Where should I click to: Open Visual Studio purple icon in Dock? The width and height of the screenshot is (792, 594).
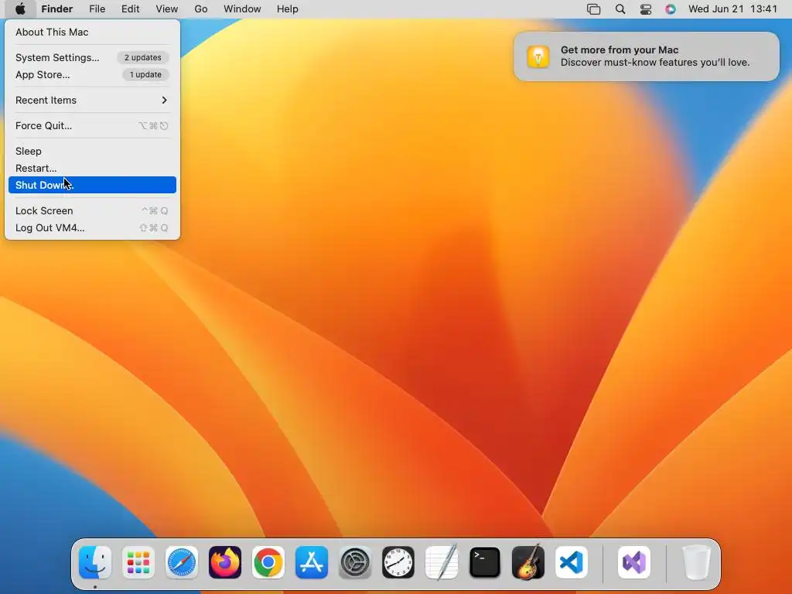(634, 562)
